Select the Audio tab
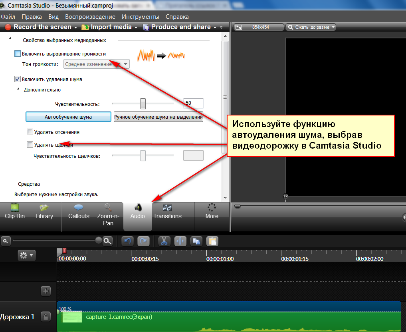 tap(137, 217)
